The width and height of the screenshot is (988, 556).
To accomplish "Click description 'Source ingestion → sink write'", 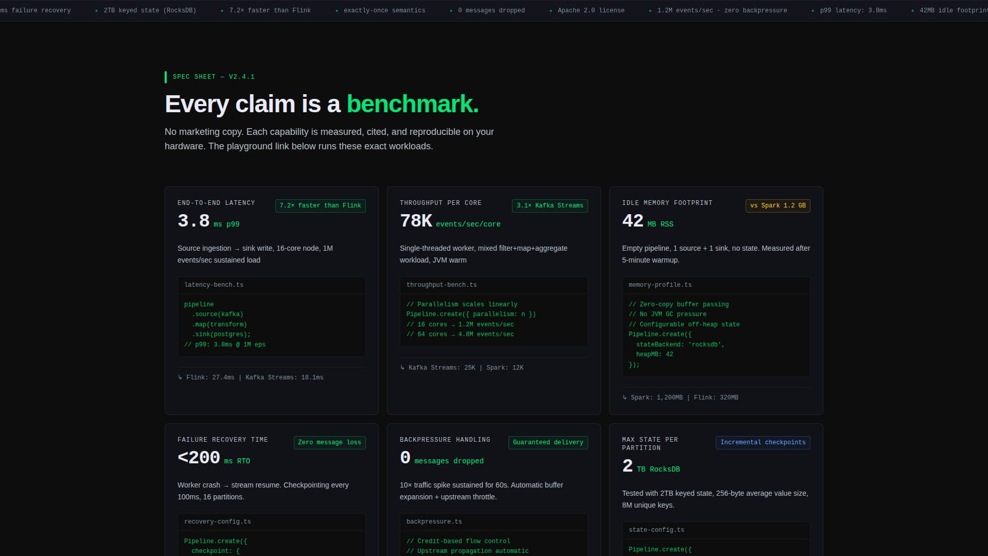I will point(255,254).
